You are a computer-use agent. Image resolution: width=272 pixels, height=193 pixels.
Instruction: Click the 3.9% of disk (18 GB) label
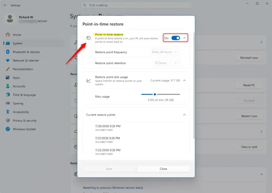[x=161, y=100]
